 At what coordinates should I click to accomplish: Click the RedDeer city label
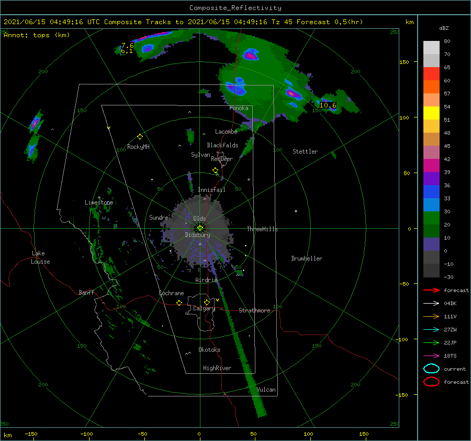[x=222, y=159]
